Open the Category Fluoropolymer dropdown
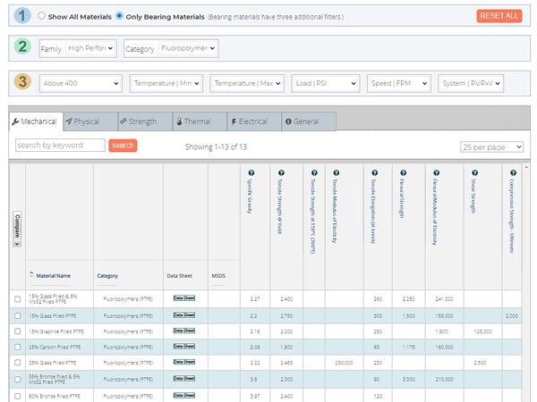The height and width of the screenshot is (402, 537). pos(188,48)
